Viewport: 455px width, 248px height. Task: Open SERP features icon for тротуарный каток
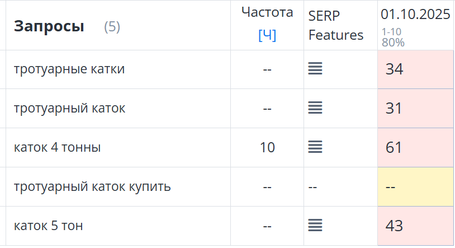click(x=315, y=108)
